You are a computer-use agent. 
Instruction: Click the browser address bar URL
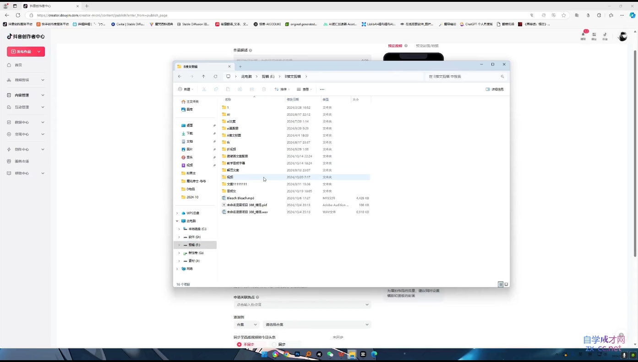click(102, 15)
